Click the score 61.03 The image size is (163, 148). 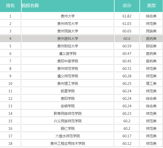pyautogui.click(x=127, y=24)
